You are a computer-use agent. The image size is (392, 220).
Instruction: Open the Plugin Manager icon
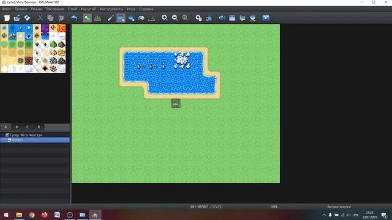coord(209,18)
